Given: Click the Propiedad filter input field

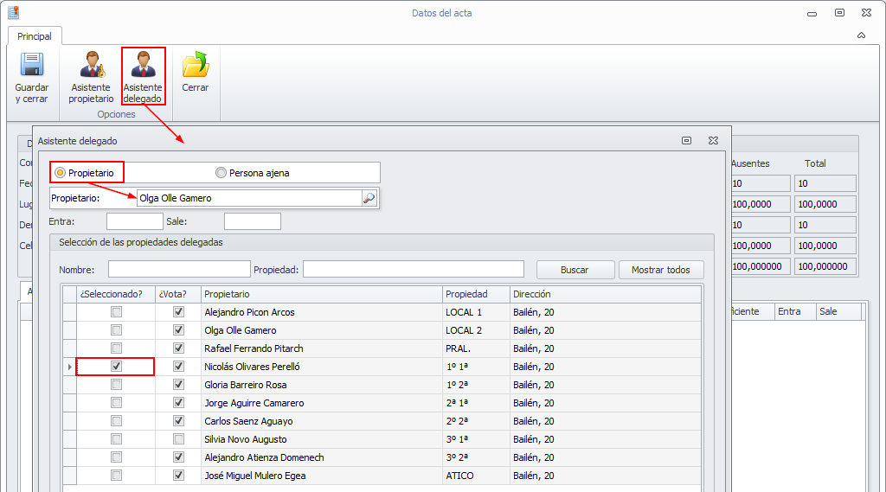Looking at the screenshot, I should [x=413, y=269].
